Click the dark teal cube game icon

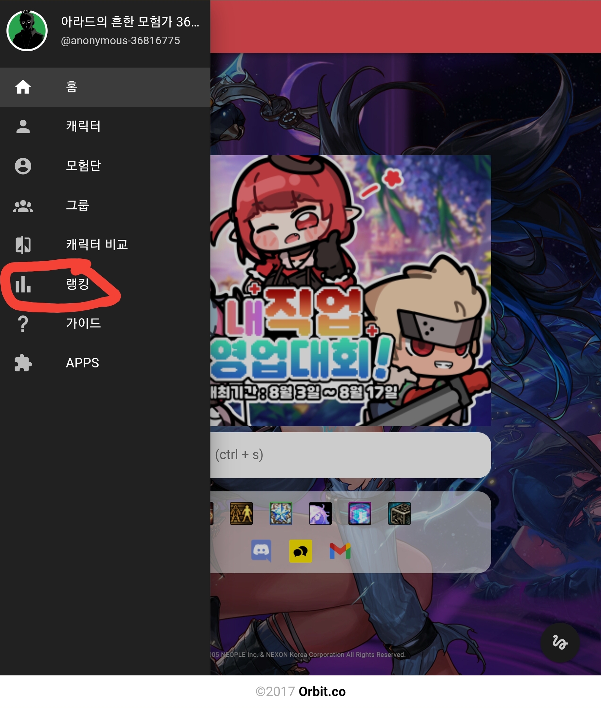click(399, 513)
